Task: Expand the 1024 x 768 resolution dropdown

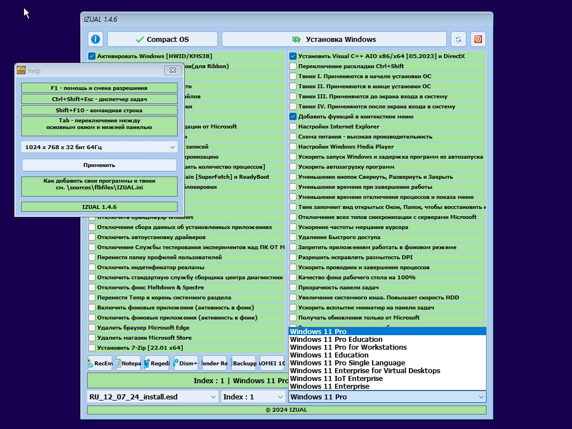Action: pos(99,147)
